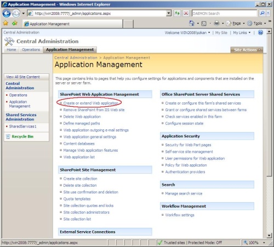Click the green Refresh icon
Screen dimensions: 274x247
pyautogui.click(x=177, y=13)
